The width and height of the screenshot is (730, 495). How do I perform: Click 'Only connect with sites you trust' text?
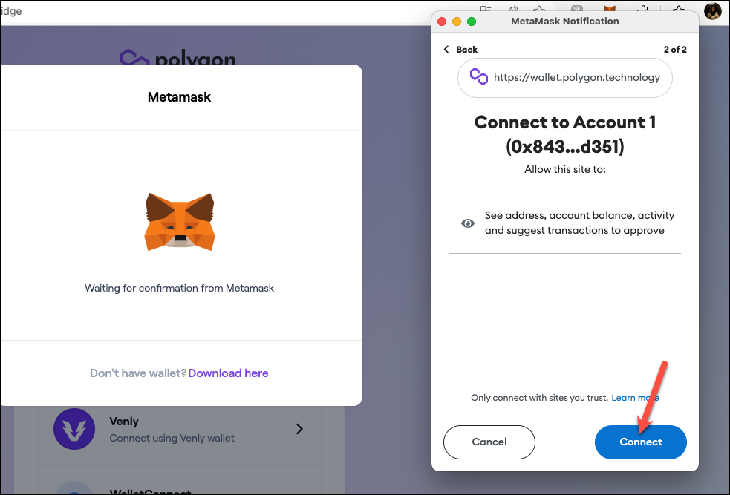(540, 398)
